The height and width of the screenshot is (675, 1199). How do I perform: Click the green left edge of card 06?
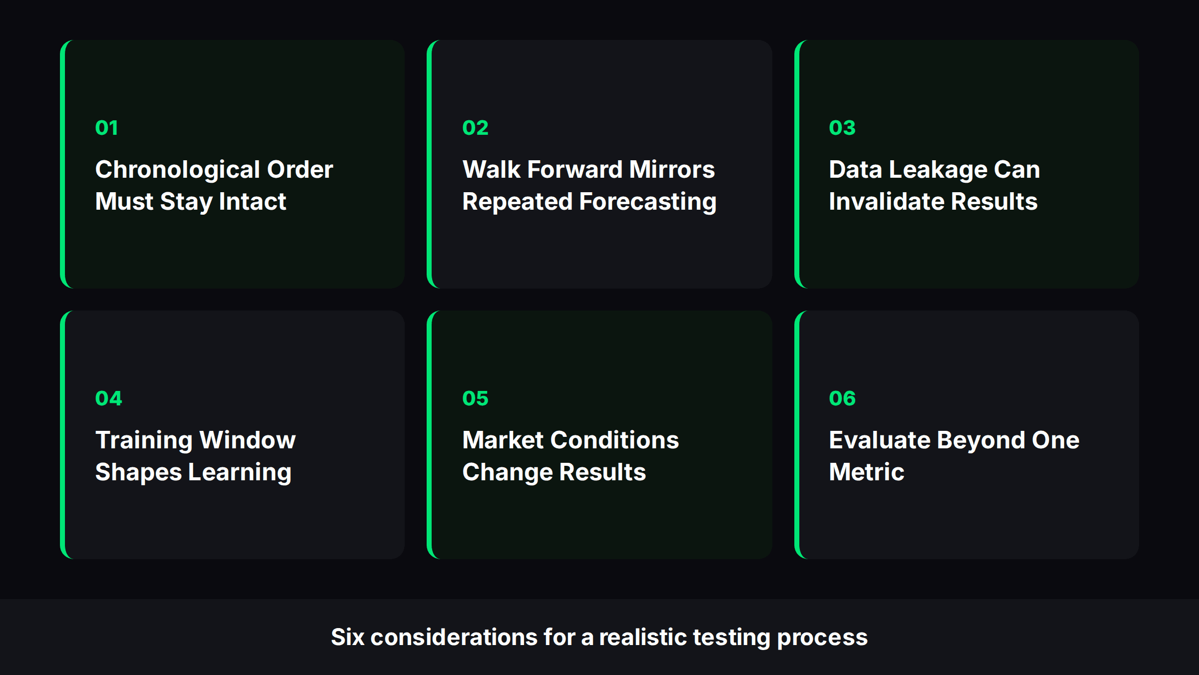[797, 435]
